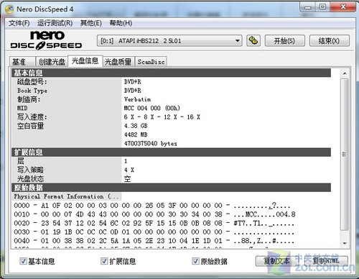The height and width of the screenshot is (279, 359).
Task: Click the capacity value 4.38 GB
Action: (136, 126)
